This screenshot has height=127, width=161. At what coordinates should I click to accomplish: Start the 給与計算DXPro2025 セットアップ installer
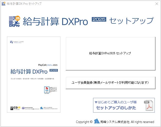point(111,54)
